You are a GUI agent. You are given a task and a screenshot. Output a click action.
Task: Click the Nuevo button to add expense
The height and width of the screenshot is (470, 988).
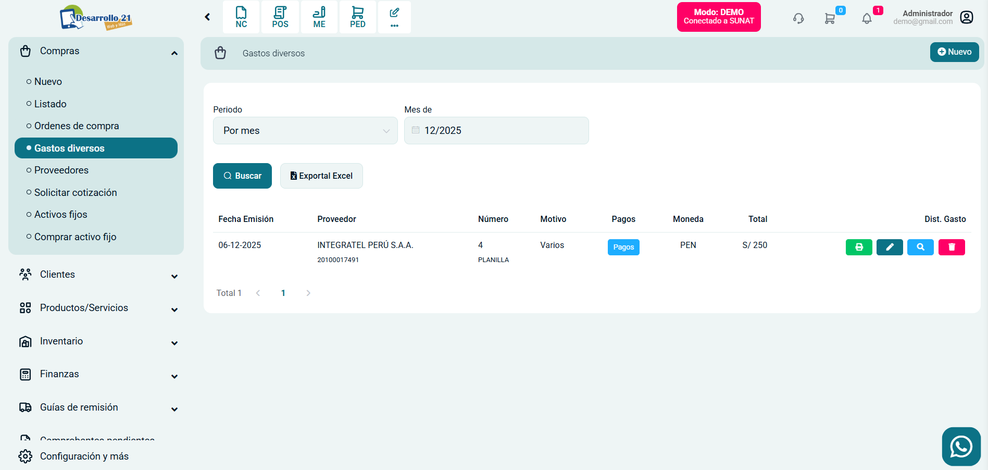click(x=954, y=52)
